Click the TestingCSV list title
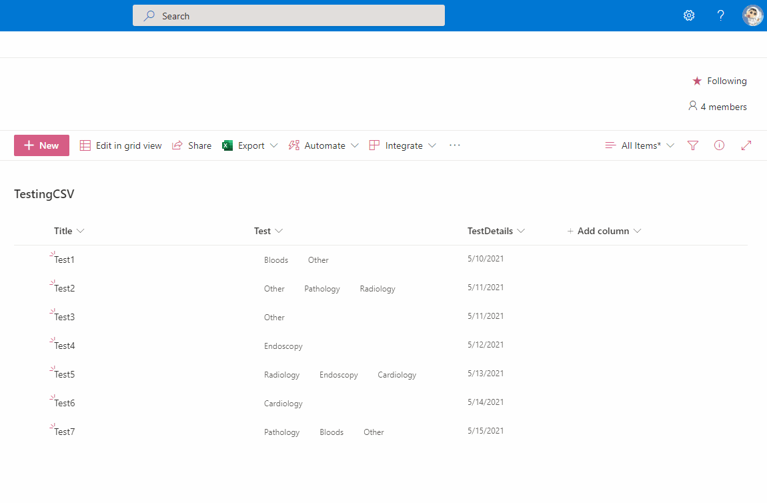This screenshot has width=767, height=503. pos(44,193)
